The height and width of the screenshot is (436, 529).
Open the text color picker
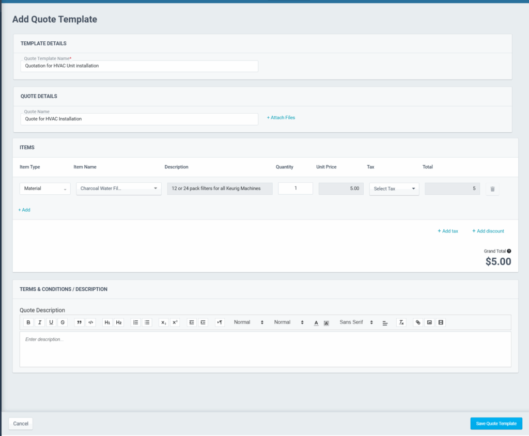316,322
